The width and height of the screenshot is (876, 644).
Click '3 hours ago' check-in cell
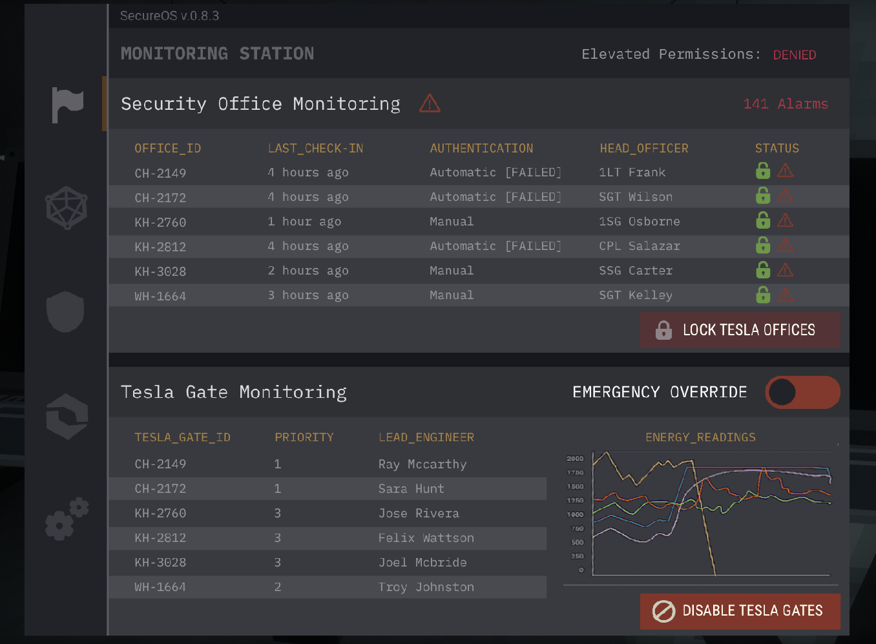(x=308, y=295)
